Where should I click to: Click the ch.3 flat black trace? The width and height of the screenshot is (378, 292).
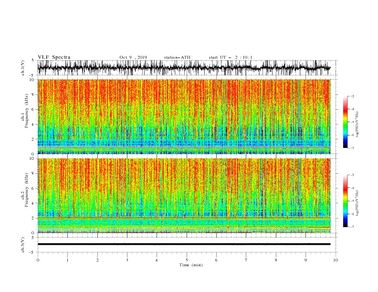tap(184, 244)
